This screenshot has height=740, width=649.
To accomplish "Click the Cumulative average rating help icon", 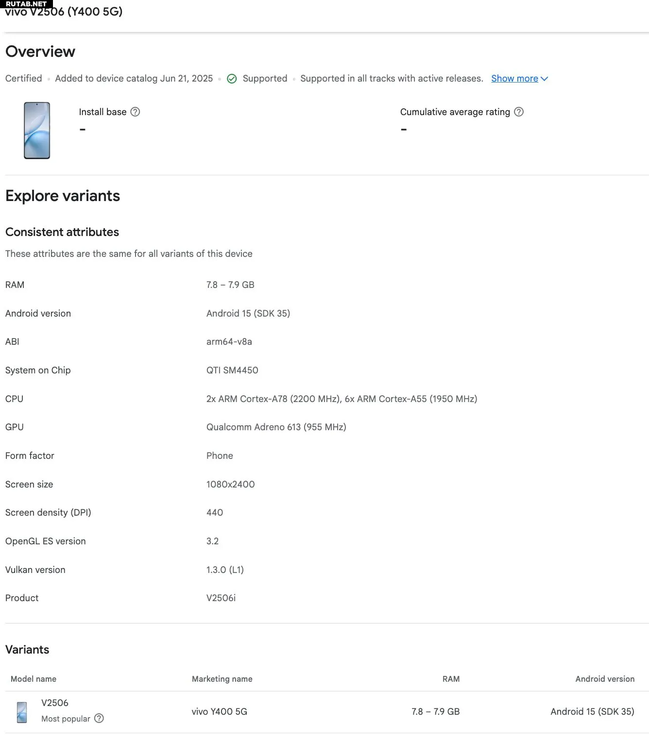I will pyautogui.click(x=519, y=112).
